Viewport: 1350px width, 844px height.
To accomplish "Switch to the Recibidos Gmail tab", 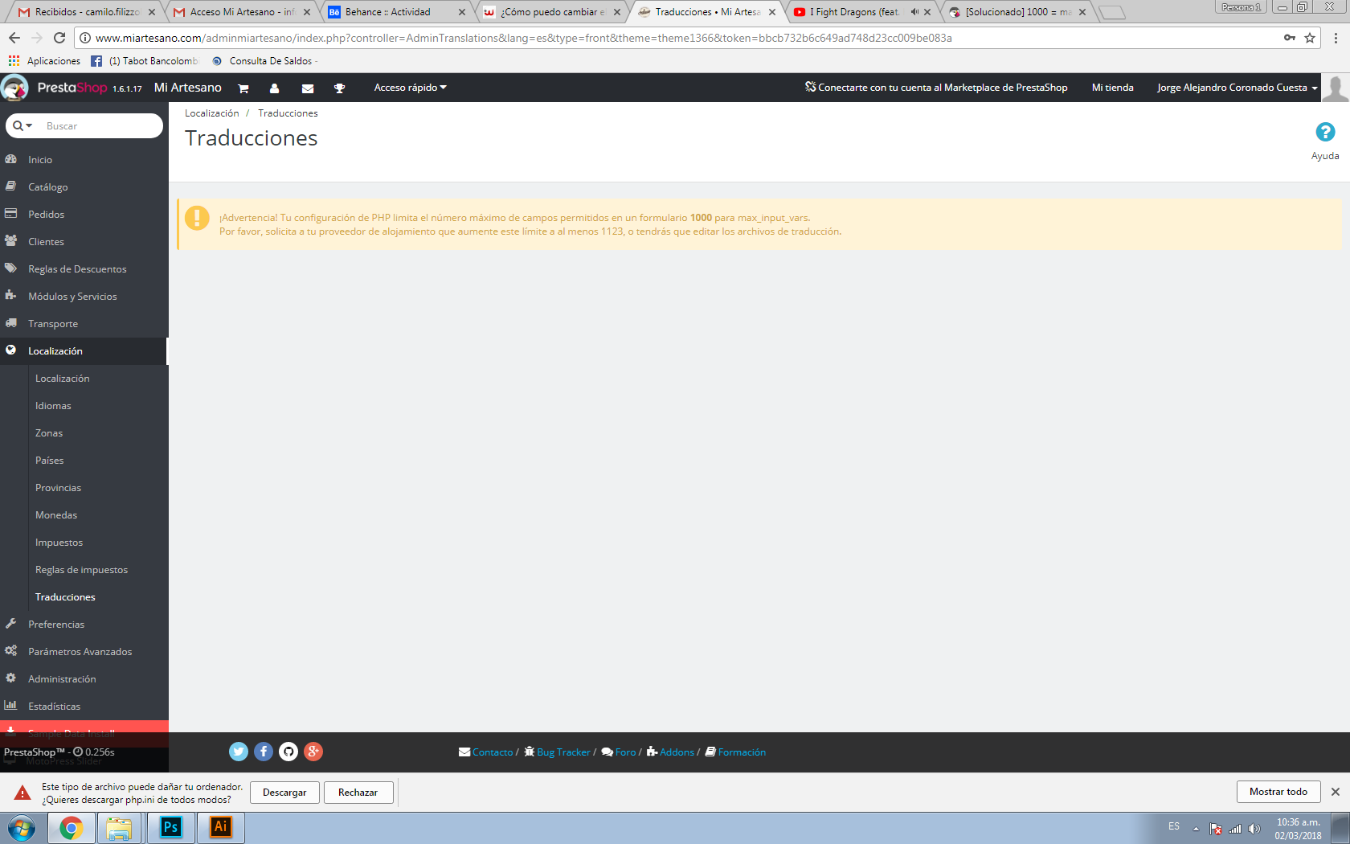I will [x=85, y=12].
